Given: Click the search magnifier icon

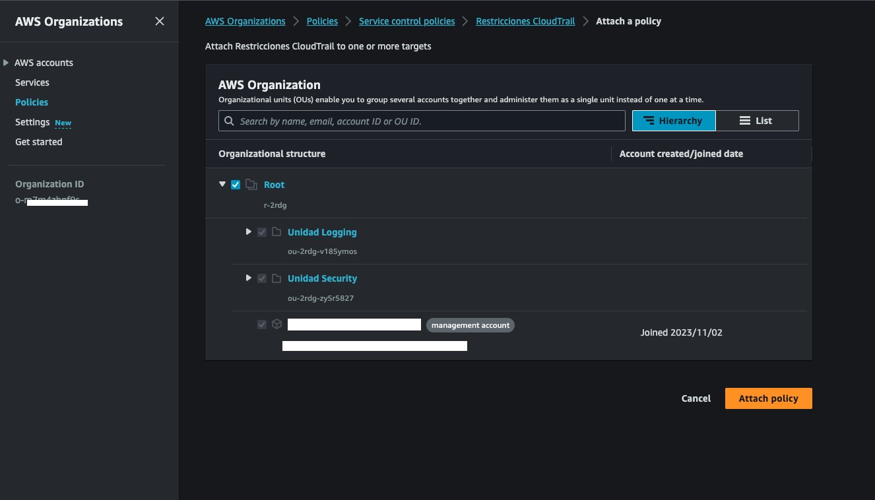Looking at the screenshot, I should coord(230,121).
